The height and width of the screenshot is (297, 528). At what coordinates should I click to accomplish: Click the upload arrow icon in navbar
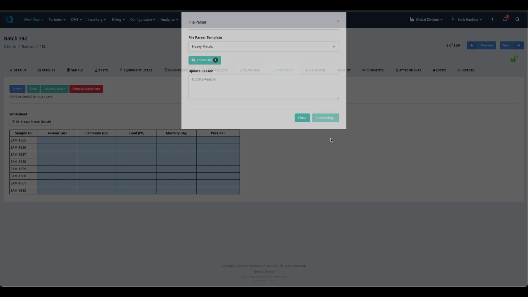tap(492, 20)
